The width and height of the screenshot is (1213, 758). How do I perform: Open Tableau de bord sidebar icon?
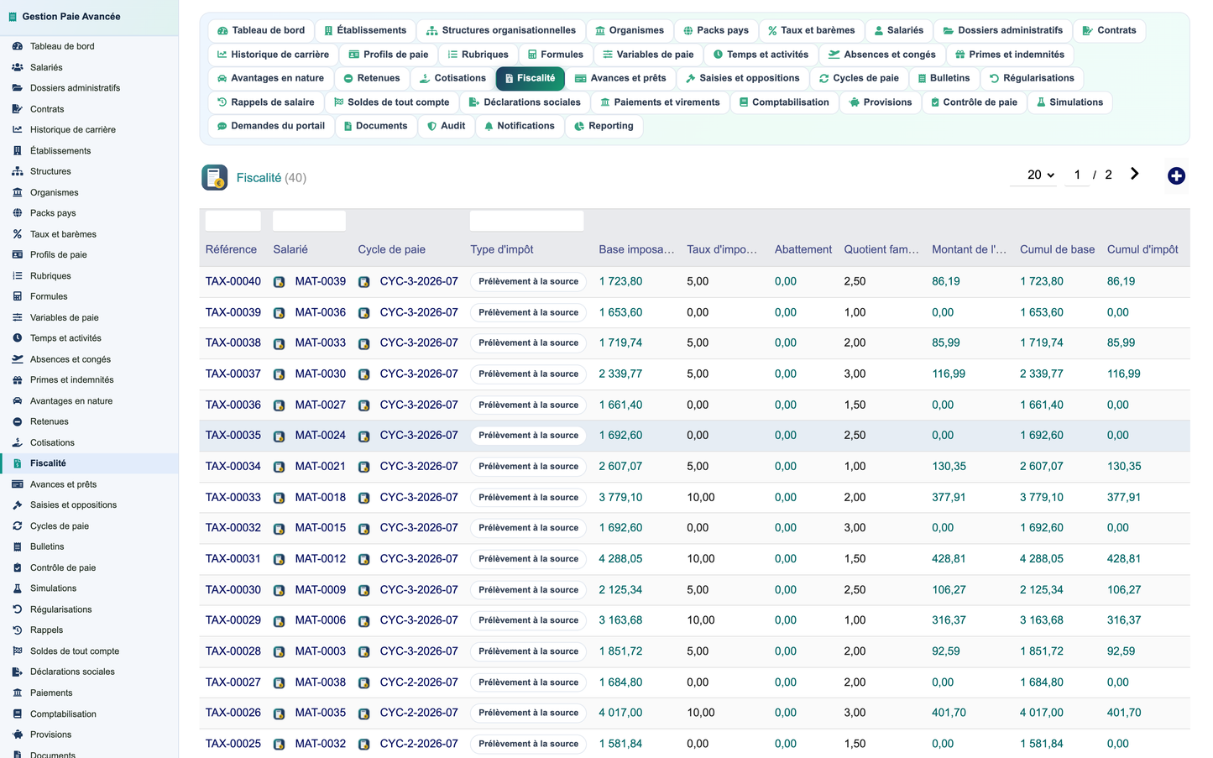(x=18, y=46)
